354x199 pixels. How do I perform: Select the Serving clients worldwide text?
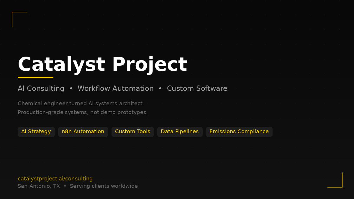click(104, 186)
